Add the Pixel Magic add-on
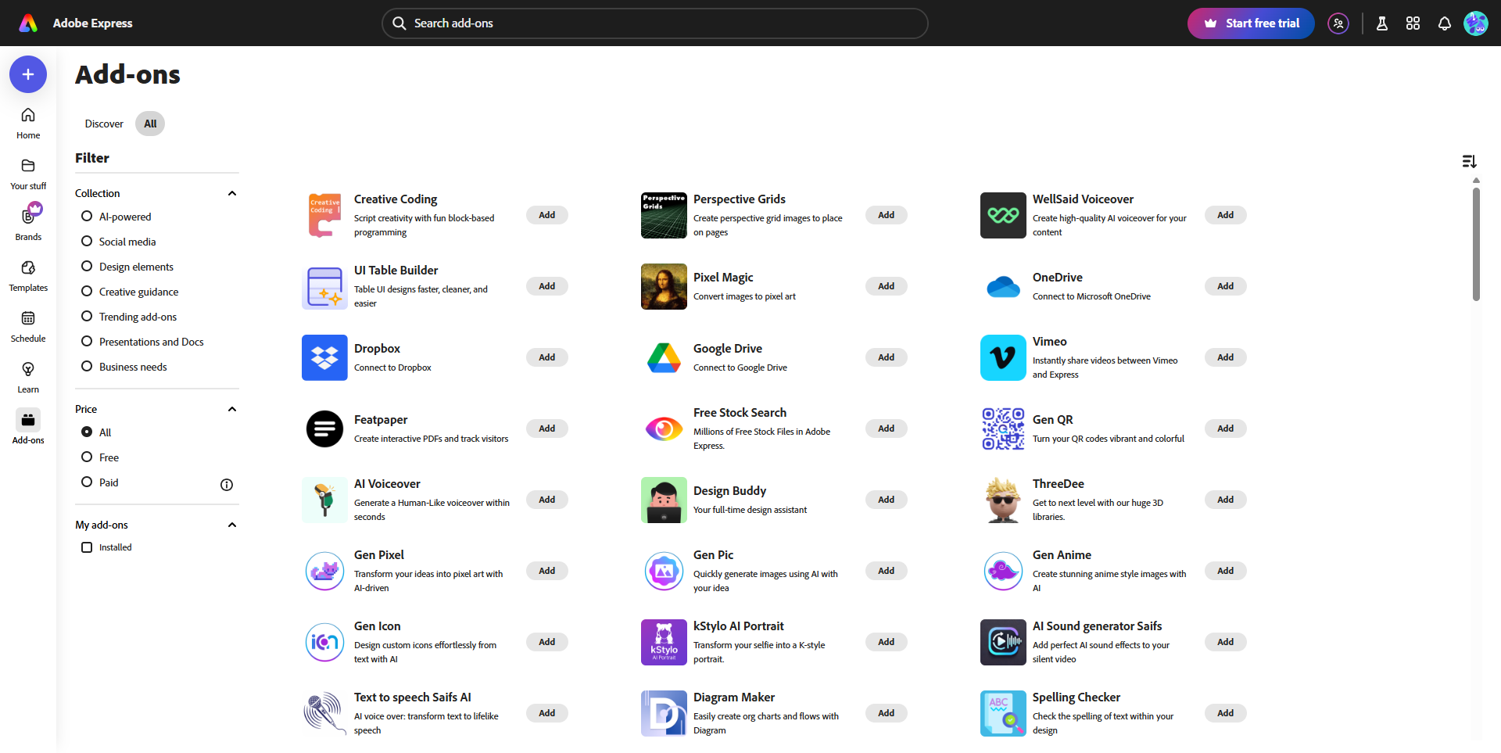Image resolution: width=1501 pixels, height=753 pixels. point(886,286)
